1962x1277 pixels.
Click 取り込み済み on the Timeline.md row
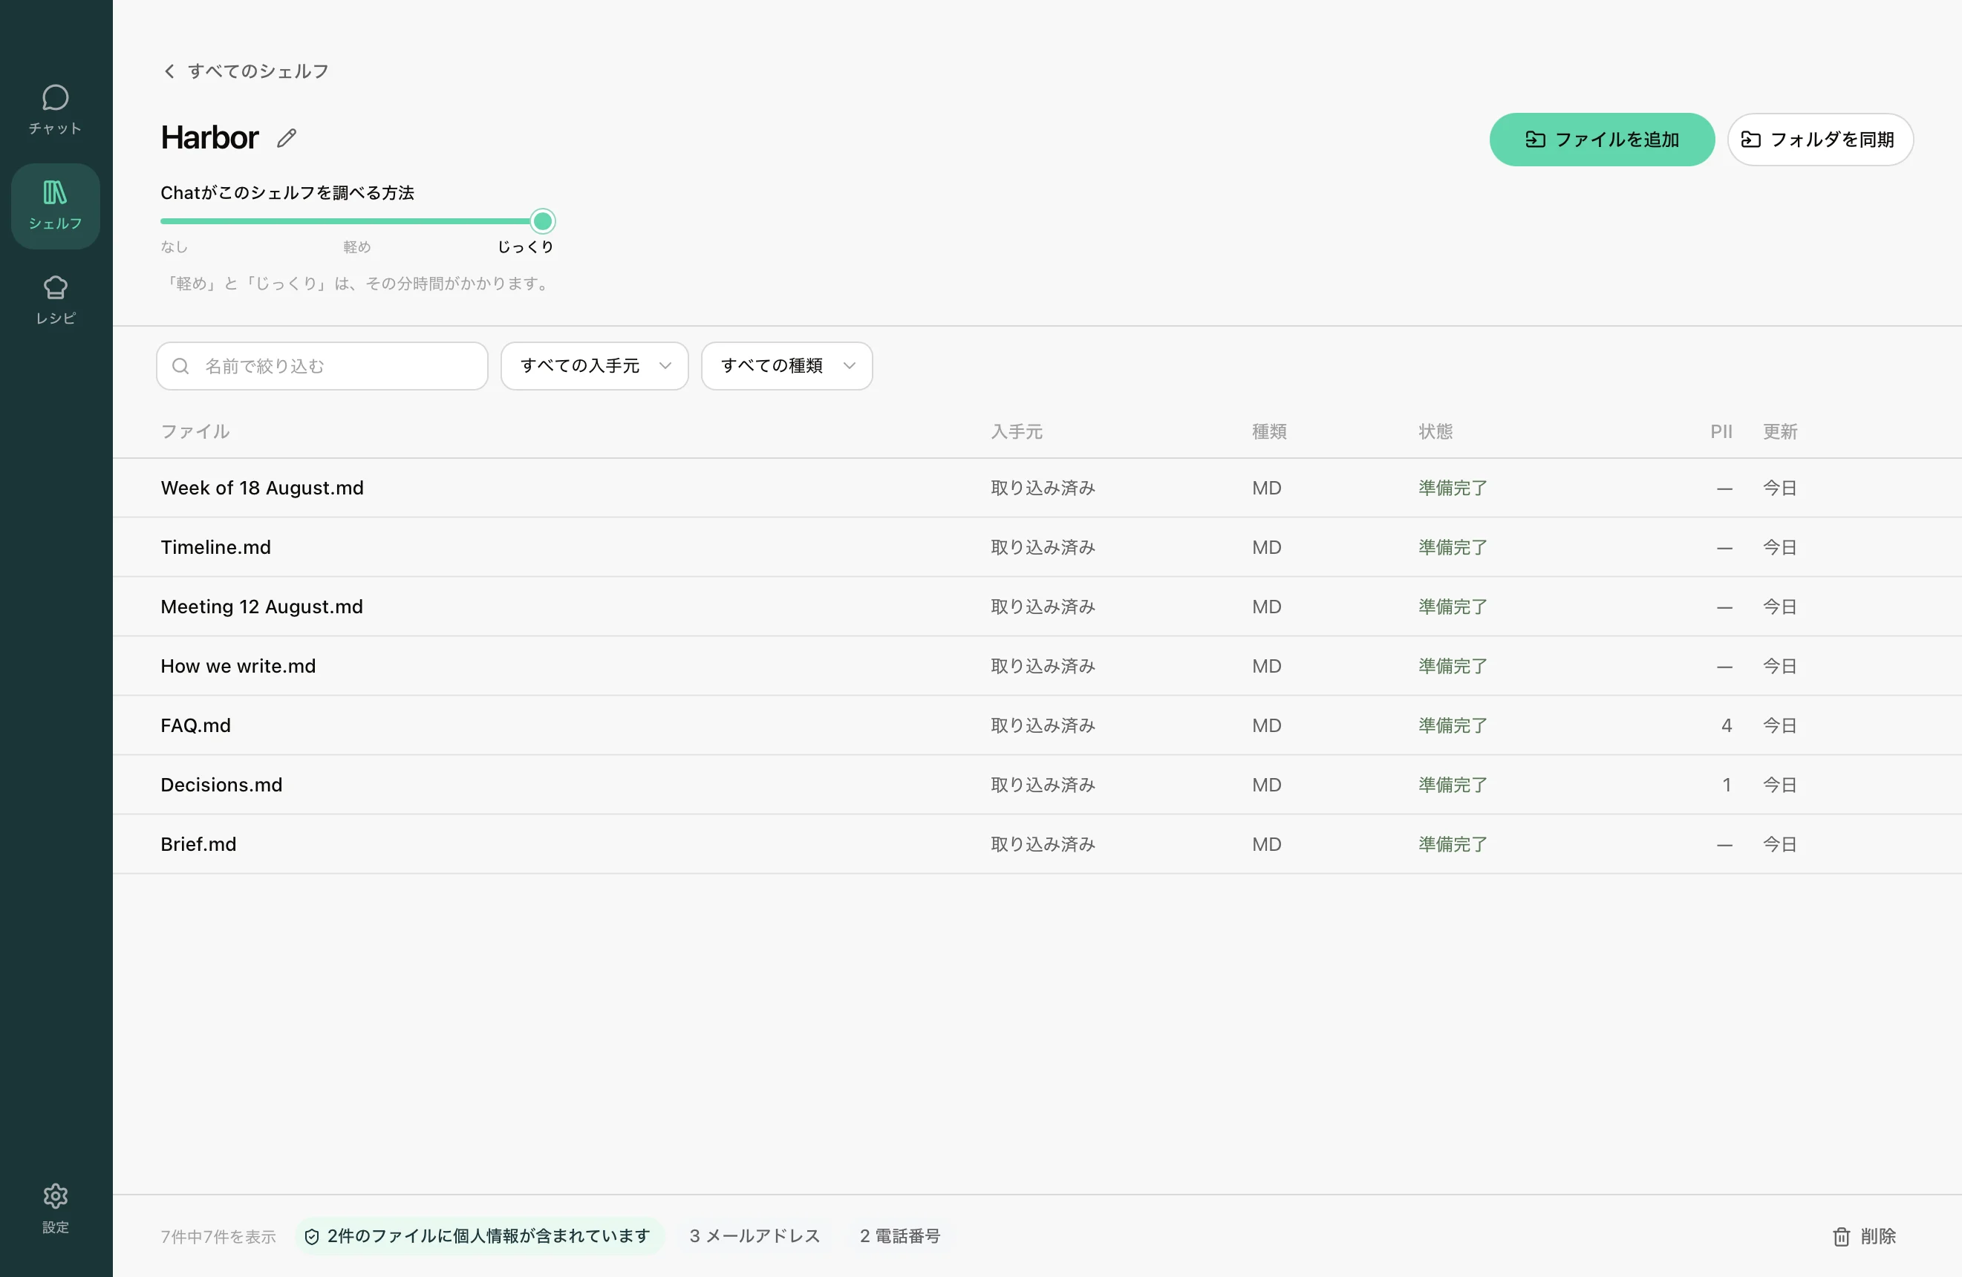click(x=1043, y=546)
